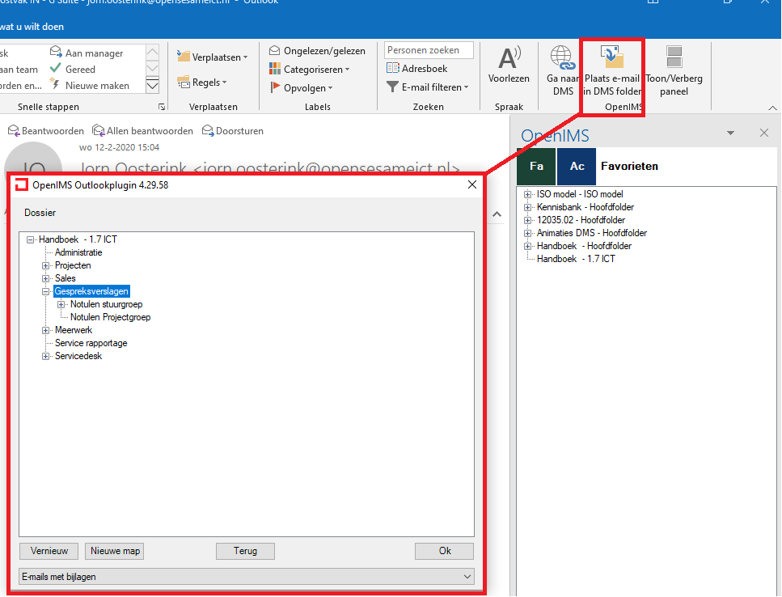Expand the quick steps gallery arrow

point(153,85)
